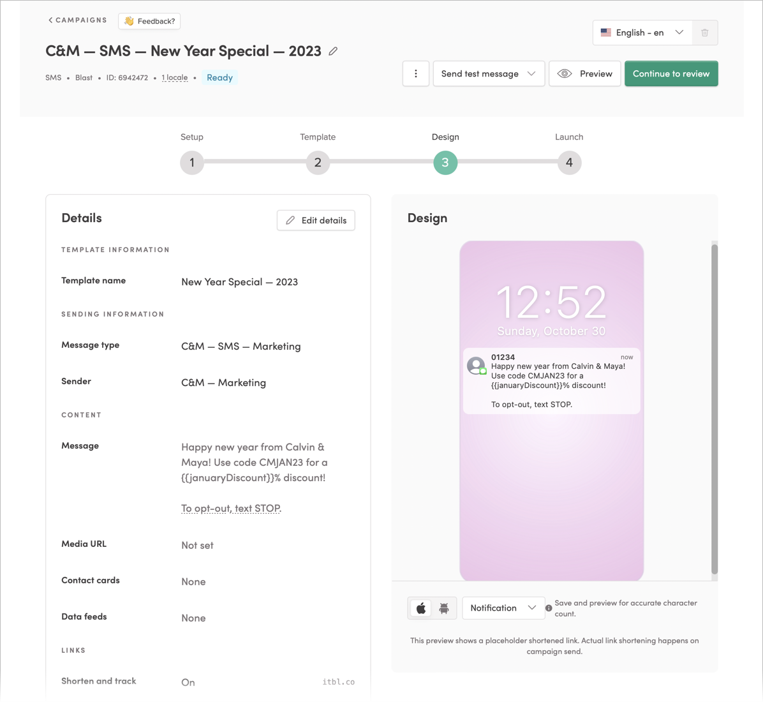Open the Notification preview mode dropdown

503,608
